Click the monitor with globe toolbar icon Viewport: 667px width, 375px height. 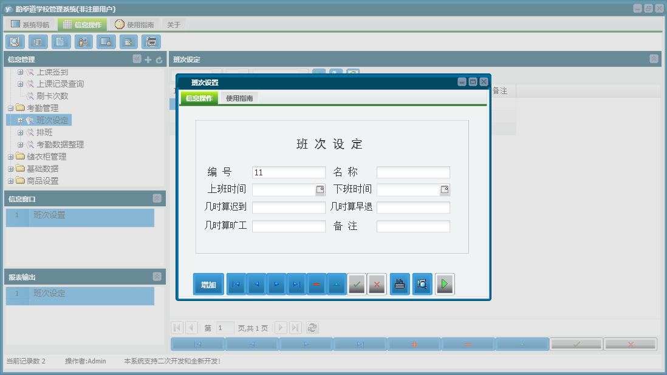pyautogui.click(x=106, y=42)
